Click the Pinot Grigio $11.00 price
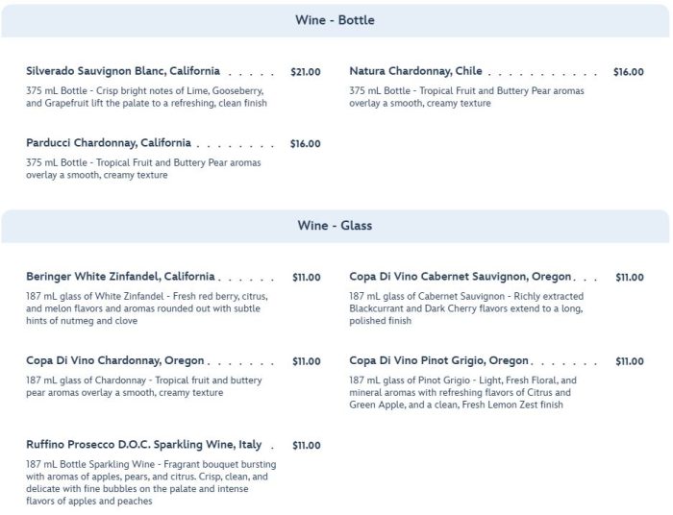 click(630, 362)
